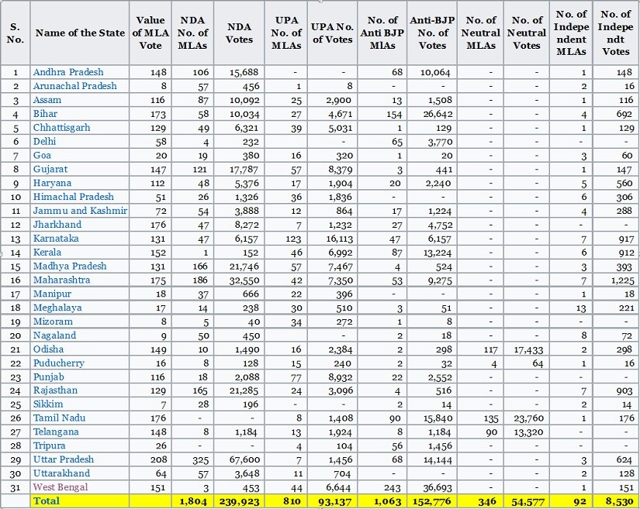Screen dimensions: 640x509
Task: Click the Odisha link
Action: point(49,349)
